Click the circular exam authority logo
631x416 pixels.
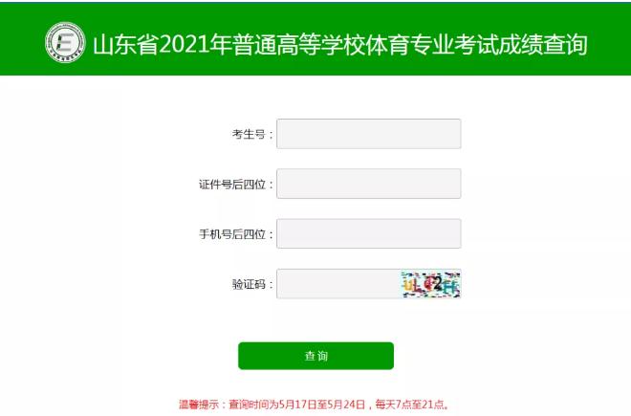(65, 42)
